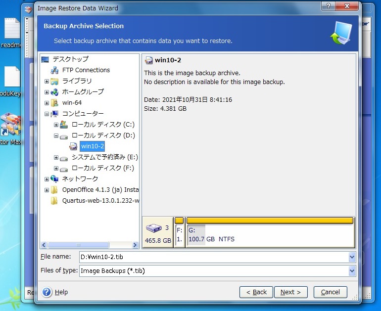Image resolution: width=381 pixels, height=311 pixels.
Task: Click the ネットワーク network icon
Action: (x=54, y=179)
